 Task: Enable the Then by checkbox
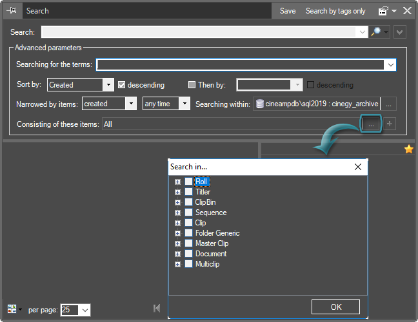[192, 84]
